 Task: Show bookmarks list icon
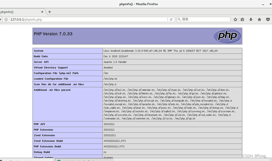point(242,19)
